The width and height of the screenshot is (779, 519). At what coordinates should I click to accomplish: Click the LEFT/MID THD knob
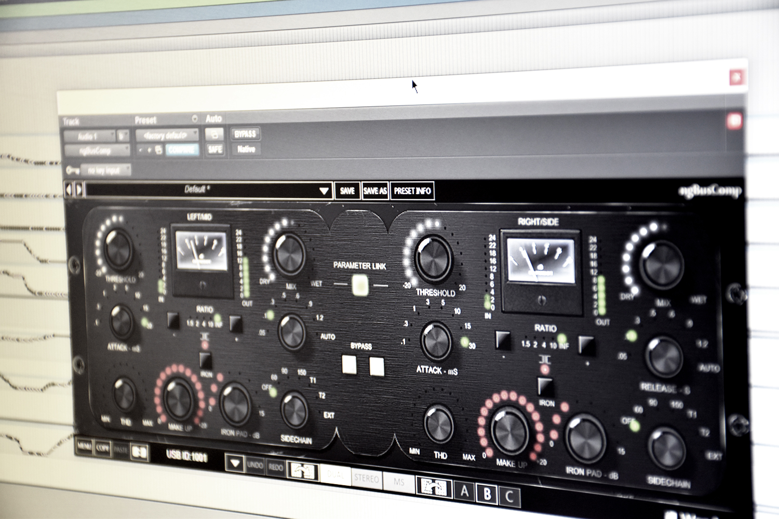[x=124, y=395]
